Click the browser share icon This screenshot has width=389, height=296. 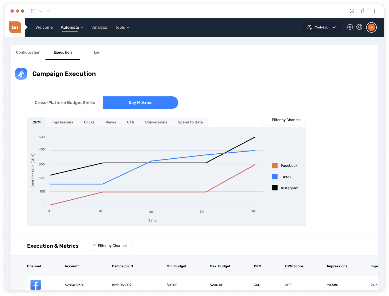click(x=363, y=11)
